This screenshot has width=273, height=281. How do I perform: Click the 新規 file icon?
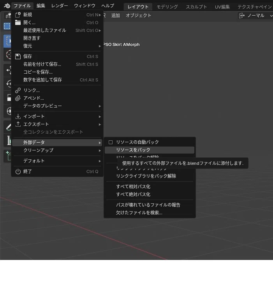[18, 15]
